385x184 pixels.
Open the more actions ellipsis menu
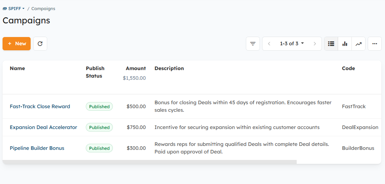click(375, 44)
